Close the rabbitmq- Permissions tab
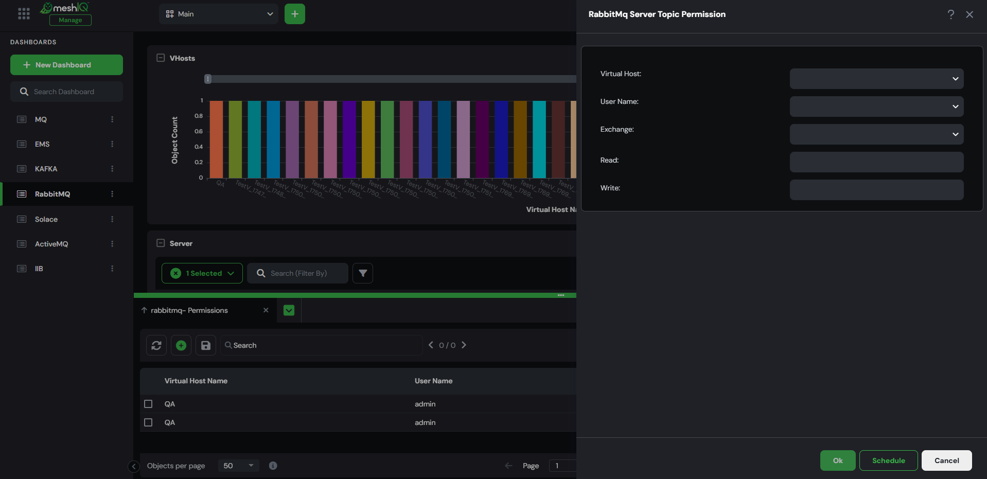This screenshot has width=987, height=479. coord(266,310)
